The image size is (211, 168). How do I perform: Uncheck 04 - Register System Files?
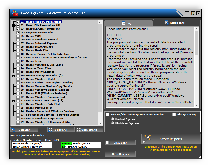(18, 33)
